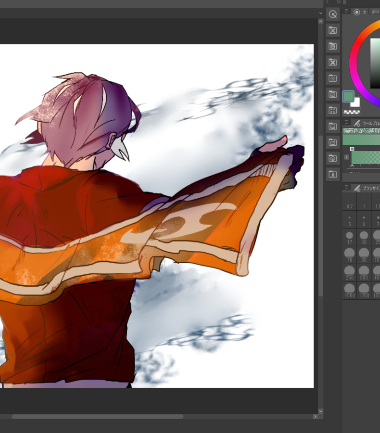Choose brush size 6

point(364,220)
